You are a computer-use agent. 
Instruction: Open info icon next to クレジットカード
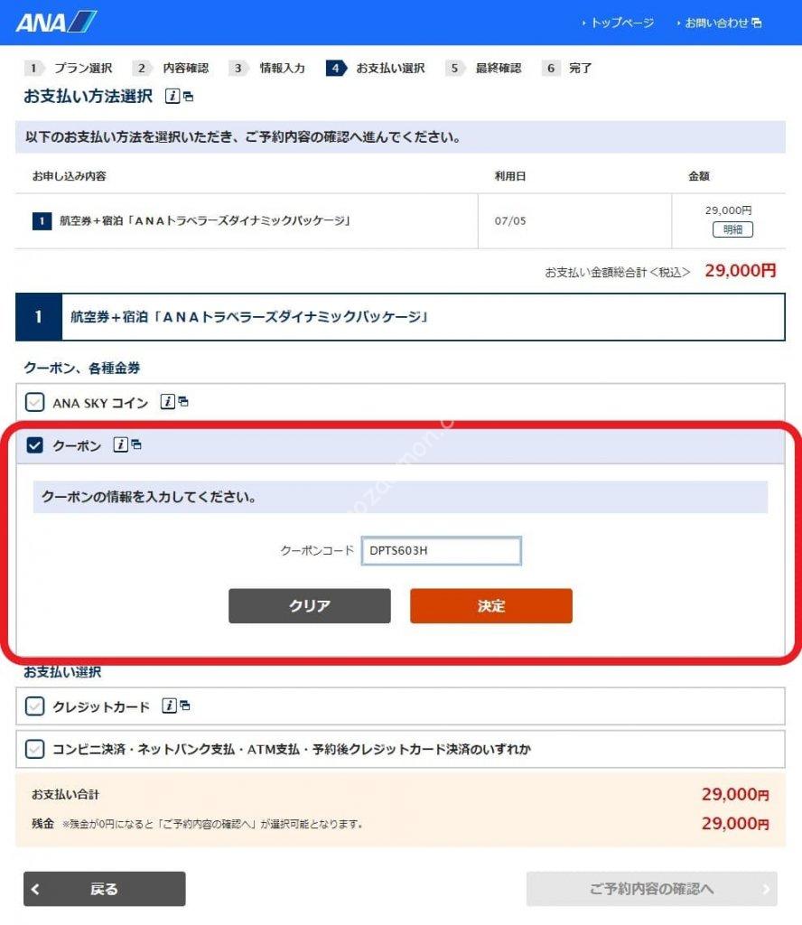[169, 705]
